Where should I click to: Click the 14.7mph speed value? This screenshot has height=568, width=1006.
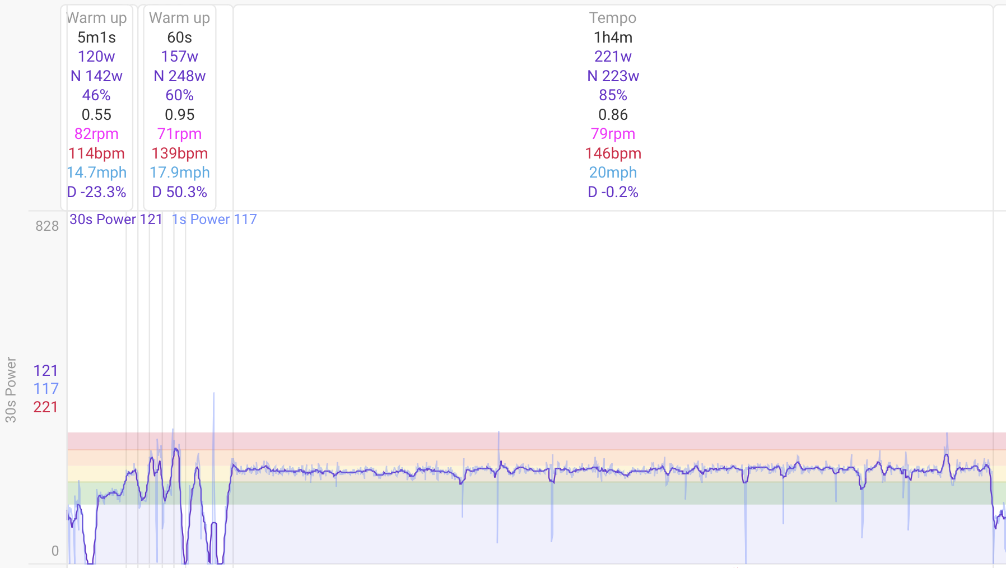[96, 173]
